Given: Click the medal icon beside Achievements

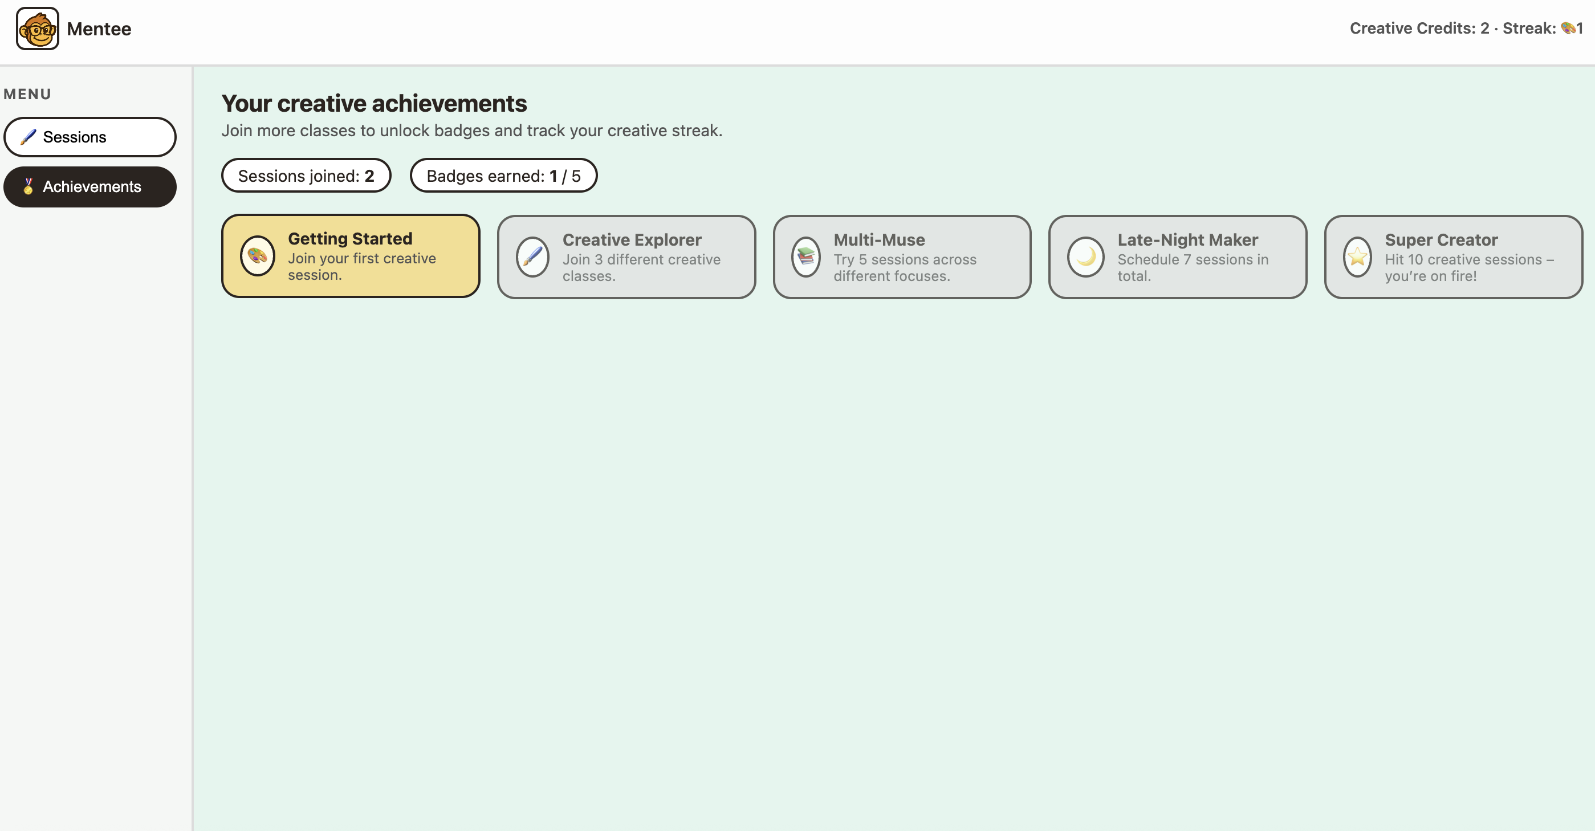Looking at the screenshot, I should coord(28,186).
